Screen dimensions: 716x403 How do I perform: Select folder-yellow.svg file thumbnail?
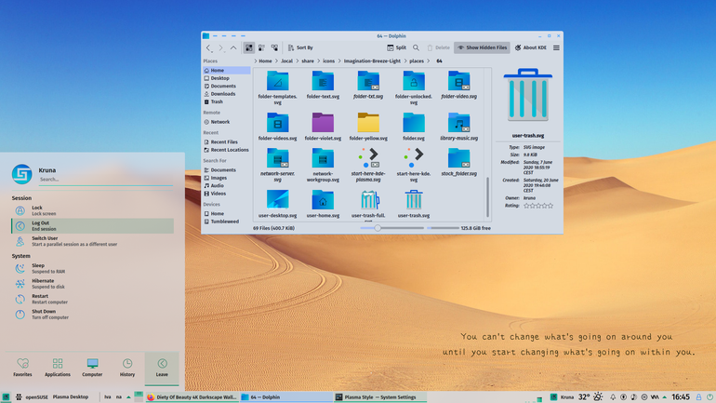[368, 127]
